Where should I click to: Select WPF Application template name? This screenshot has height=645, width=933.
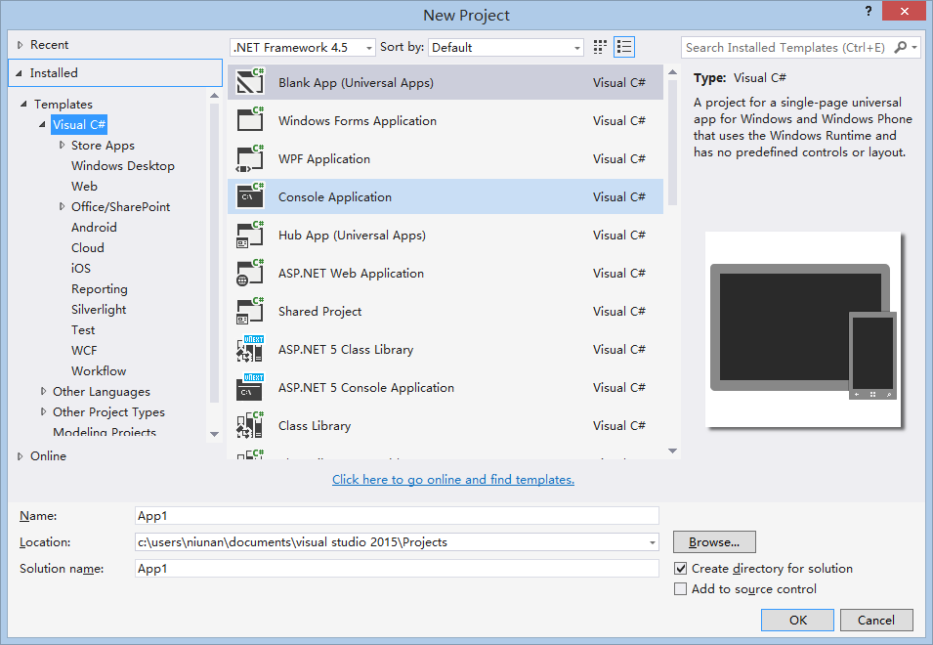[x=324, y=159]
